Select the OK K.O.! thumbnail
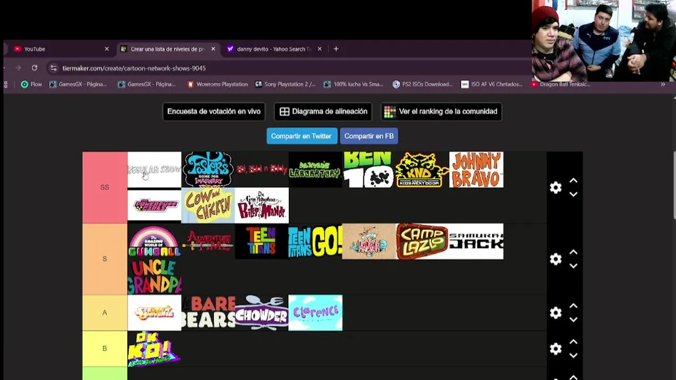 (x=154, y=349)
